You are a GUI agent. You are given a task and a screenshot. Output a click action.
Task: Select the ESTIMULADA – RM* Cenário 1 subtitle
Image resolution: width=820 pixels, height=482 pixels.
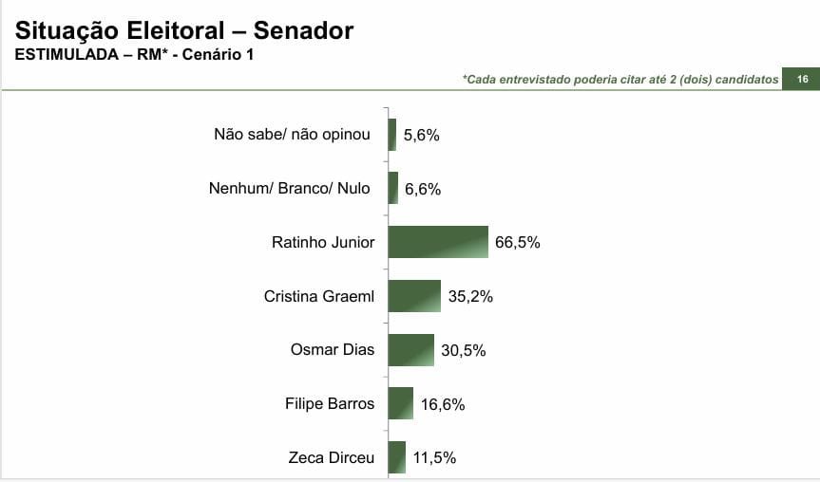[134, 54]
